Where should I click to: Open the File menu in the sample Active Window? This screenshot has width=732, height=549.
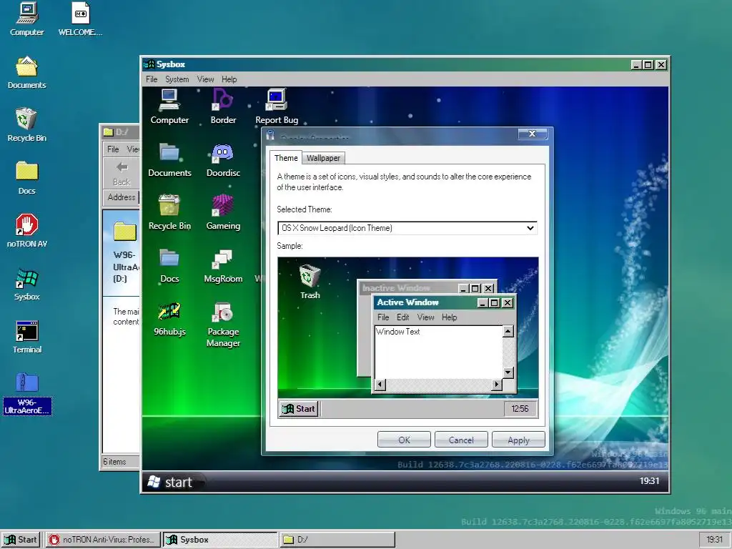(x=383, y=317)
